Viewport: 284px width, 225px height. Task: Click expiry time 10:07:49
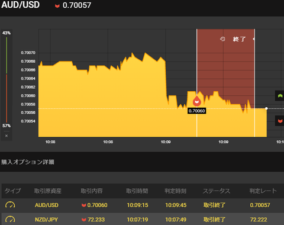click(176, 220)
